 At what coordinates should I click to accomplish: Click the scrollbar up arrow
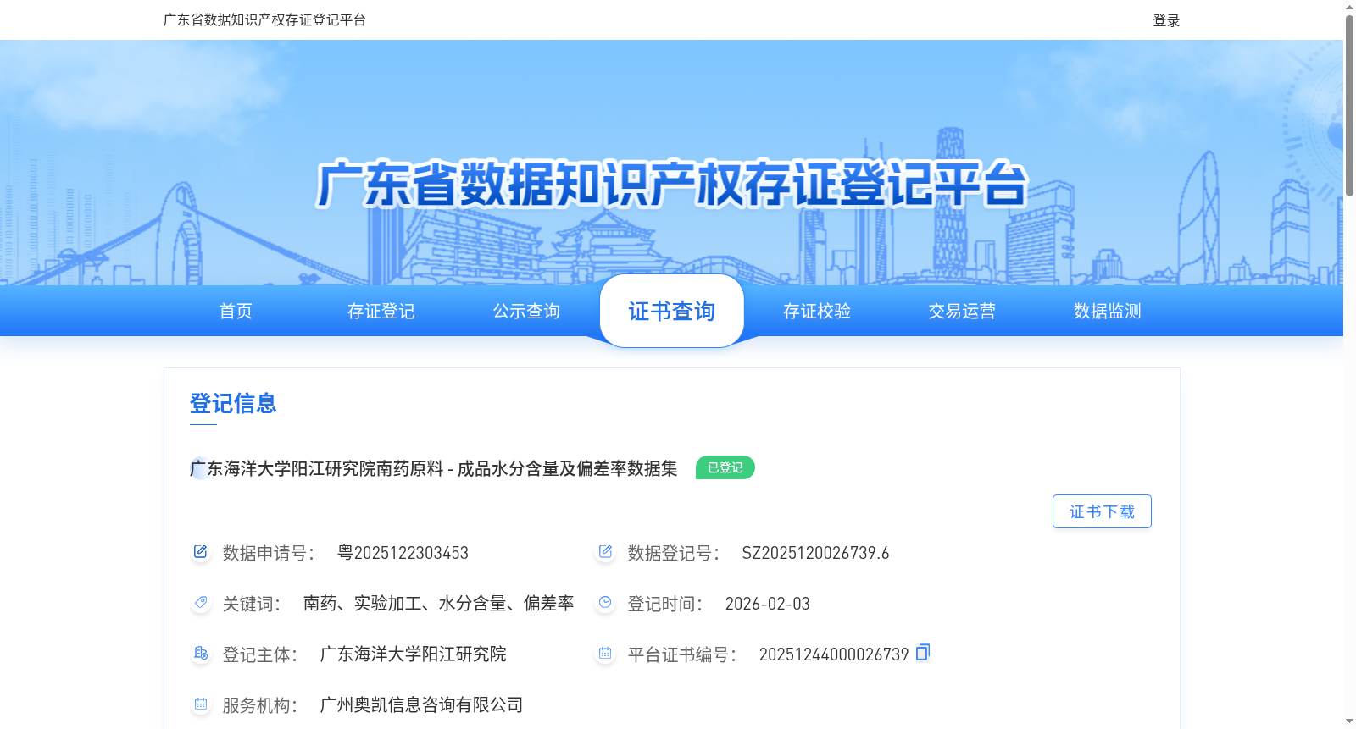1349,7
